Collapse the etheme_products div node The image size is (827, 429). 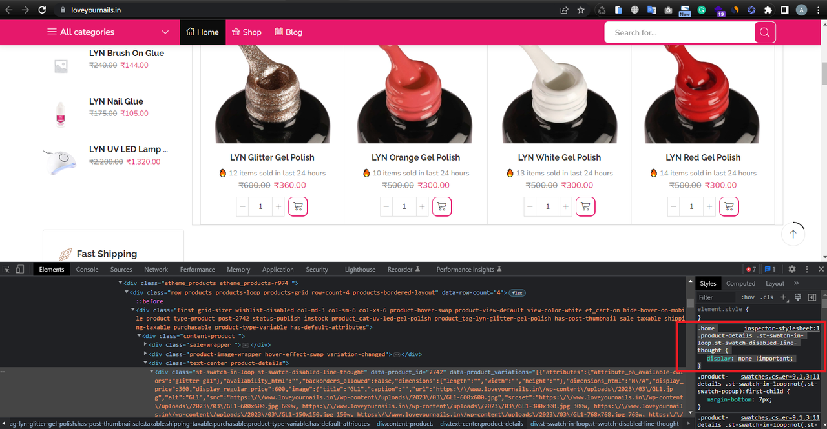(120, 283)
